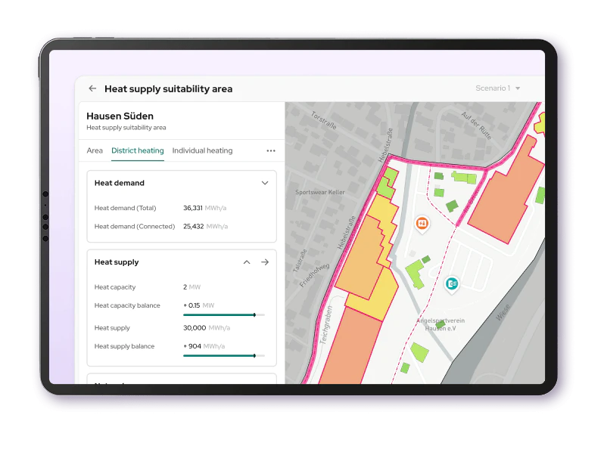Screen dimensions: 604x449
Task: Open the three-dot more options menu
Action: [271, 151]
